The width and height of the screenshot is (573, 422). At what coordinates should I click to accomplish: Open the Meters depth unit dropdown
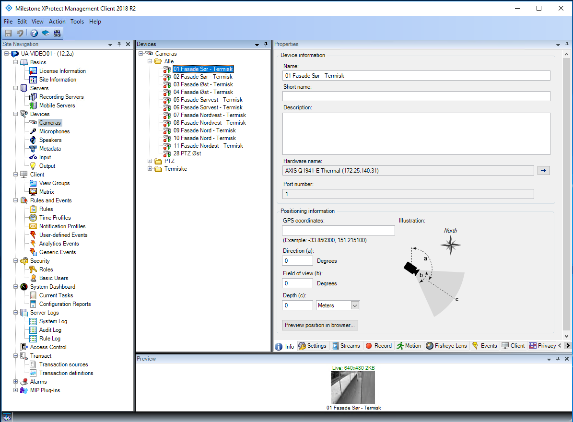[355, 305]
